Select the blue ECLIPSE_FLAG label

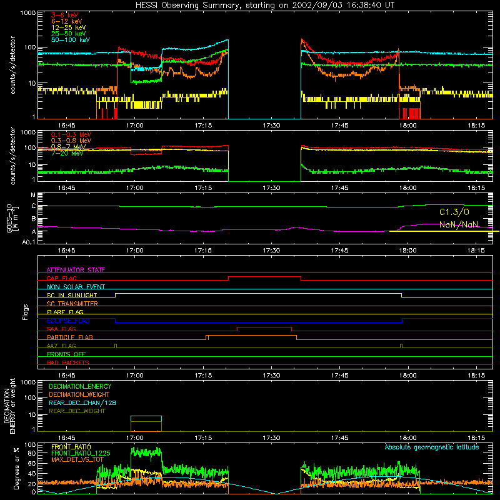(x=68, y=321)
